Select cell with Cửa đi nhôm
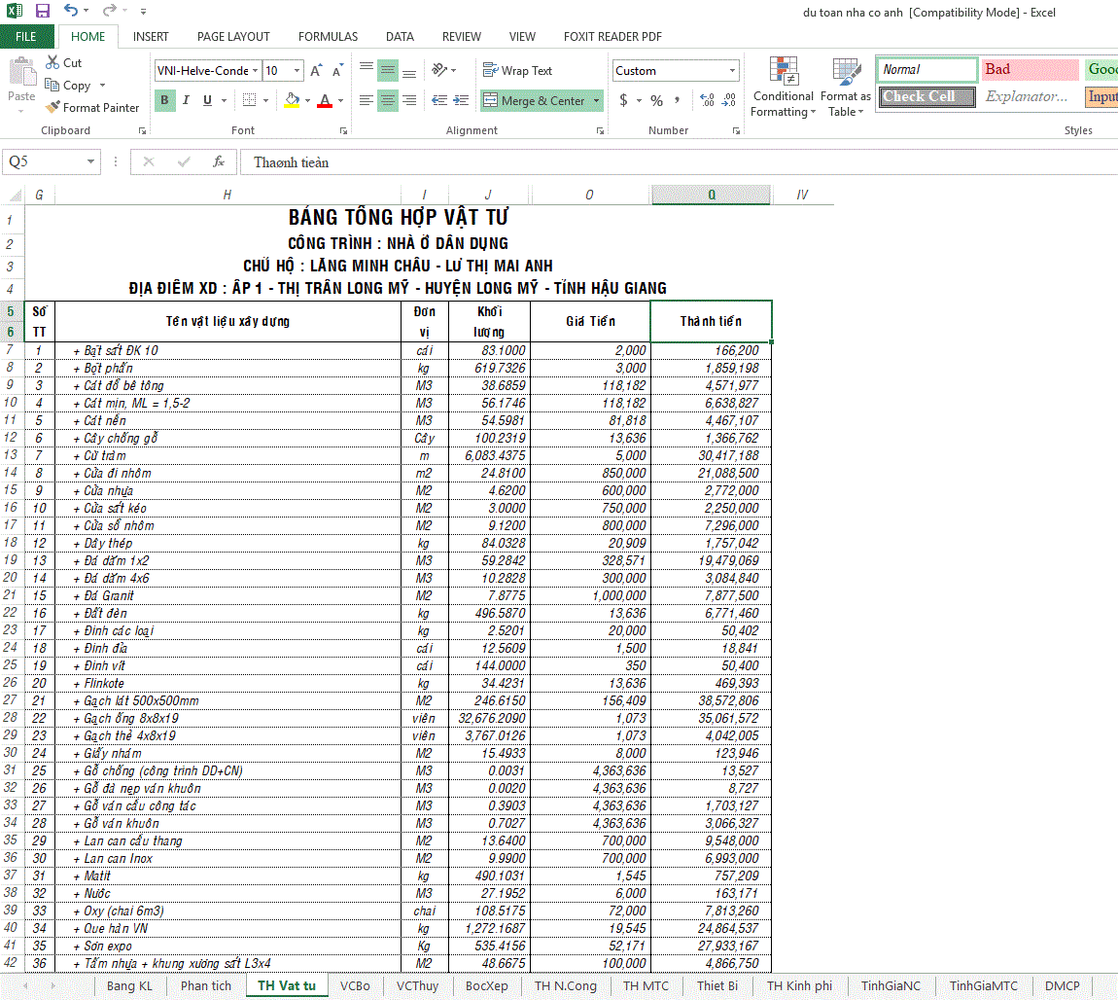 [227, 473]
